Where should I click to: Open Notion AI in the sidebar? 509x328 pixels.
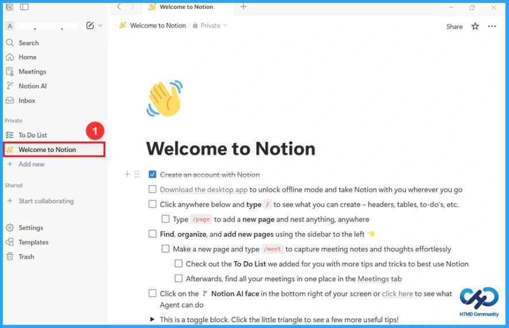point(32,86)
